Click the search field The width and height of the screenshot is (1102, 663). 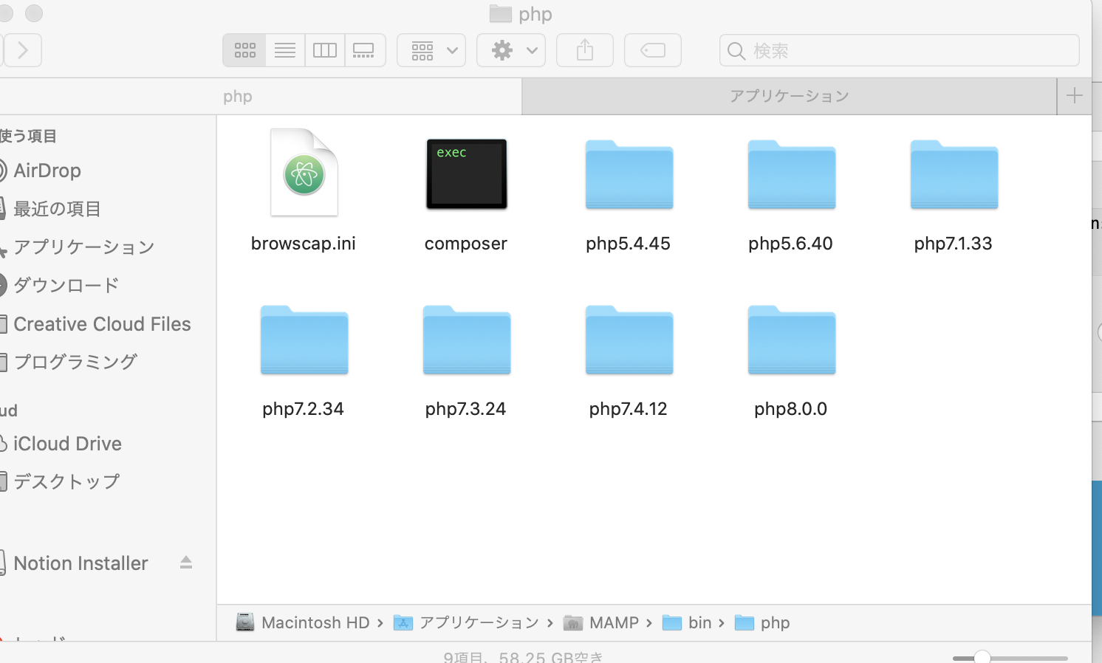[x=900, y=50]
